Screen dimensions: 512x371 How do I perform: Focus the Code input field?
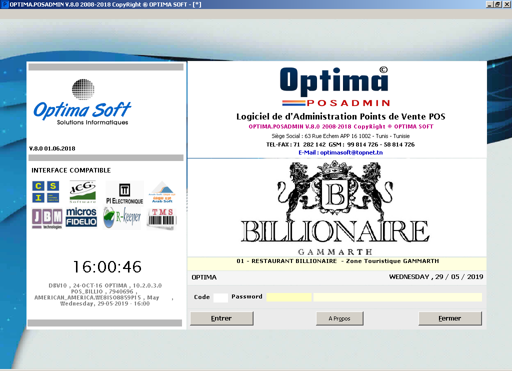220,297
